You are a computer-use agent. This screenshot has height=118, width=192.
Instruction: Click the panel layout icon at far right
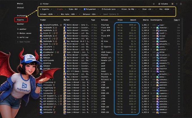181,4
